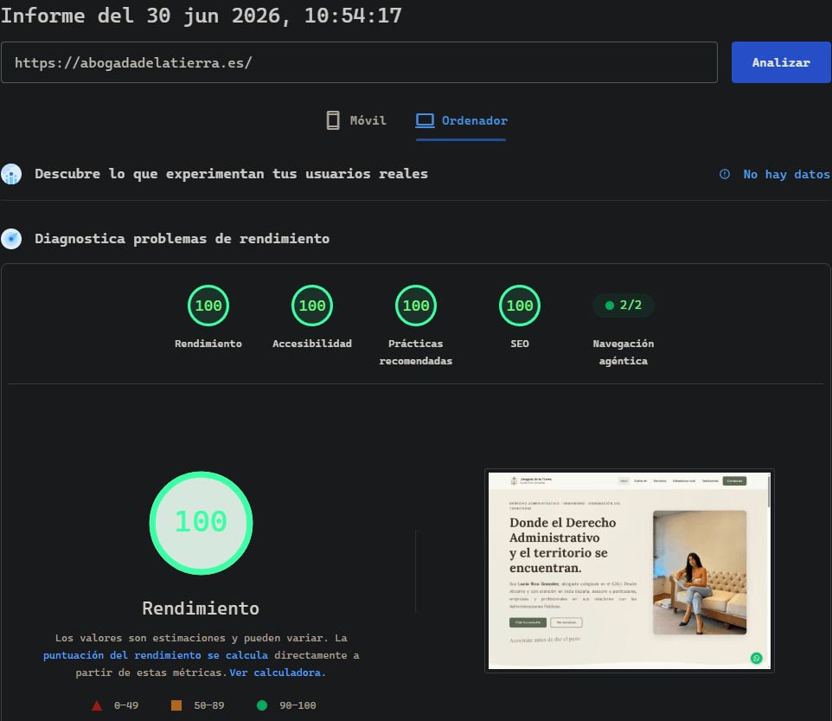Click the info icon beside No hay datos
Viewport: 832px width, 721px height.
(x=724, y=174)
